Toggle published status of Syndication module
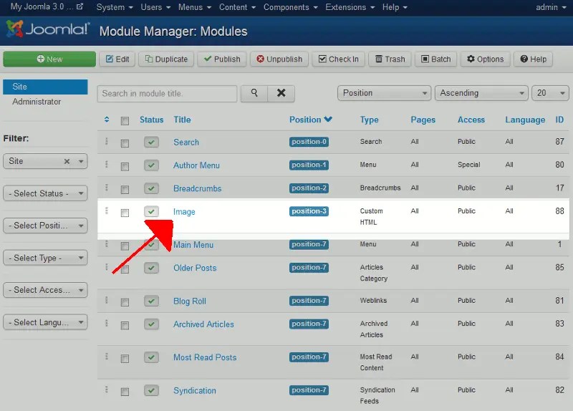This screenshot has width=573, height=411. (x=151, y=390)
